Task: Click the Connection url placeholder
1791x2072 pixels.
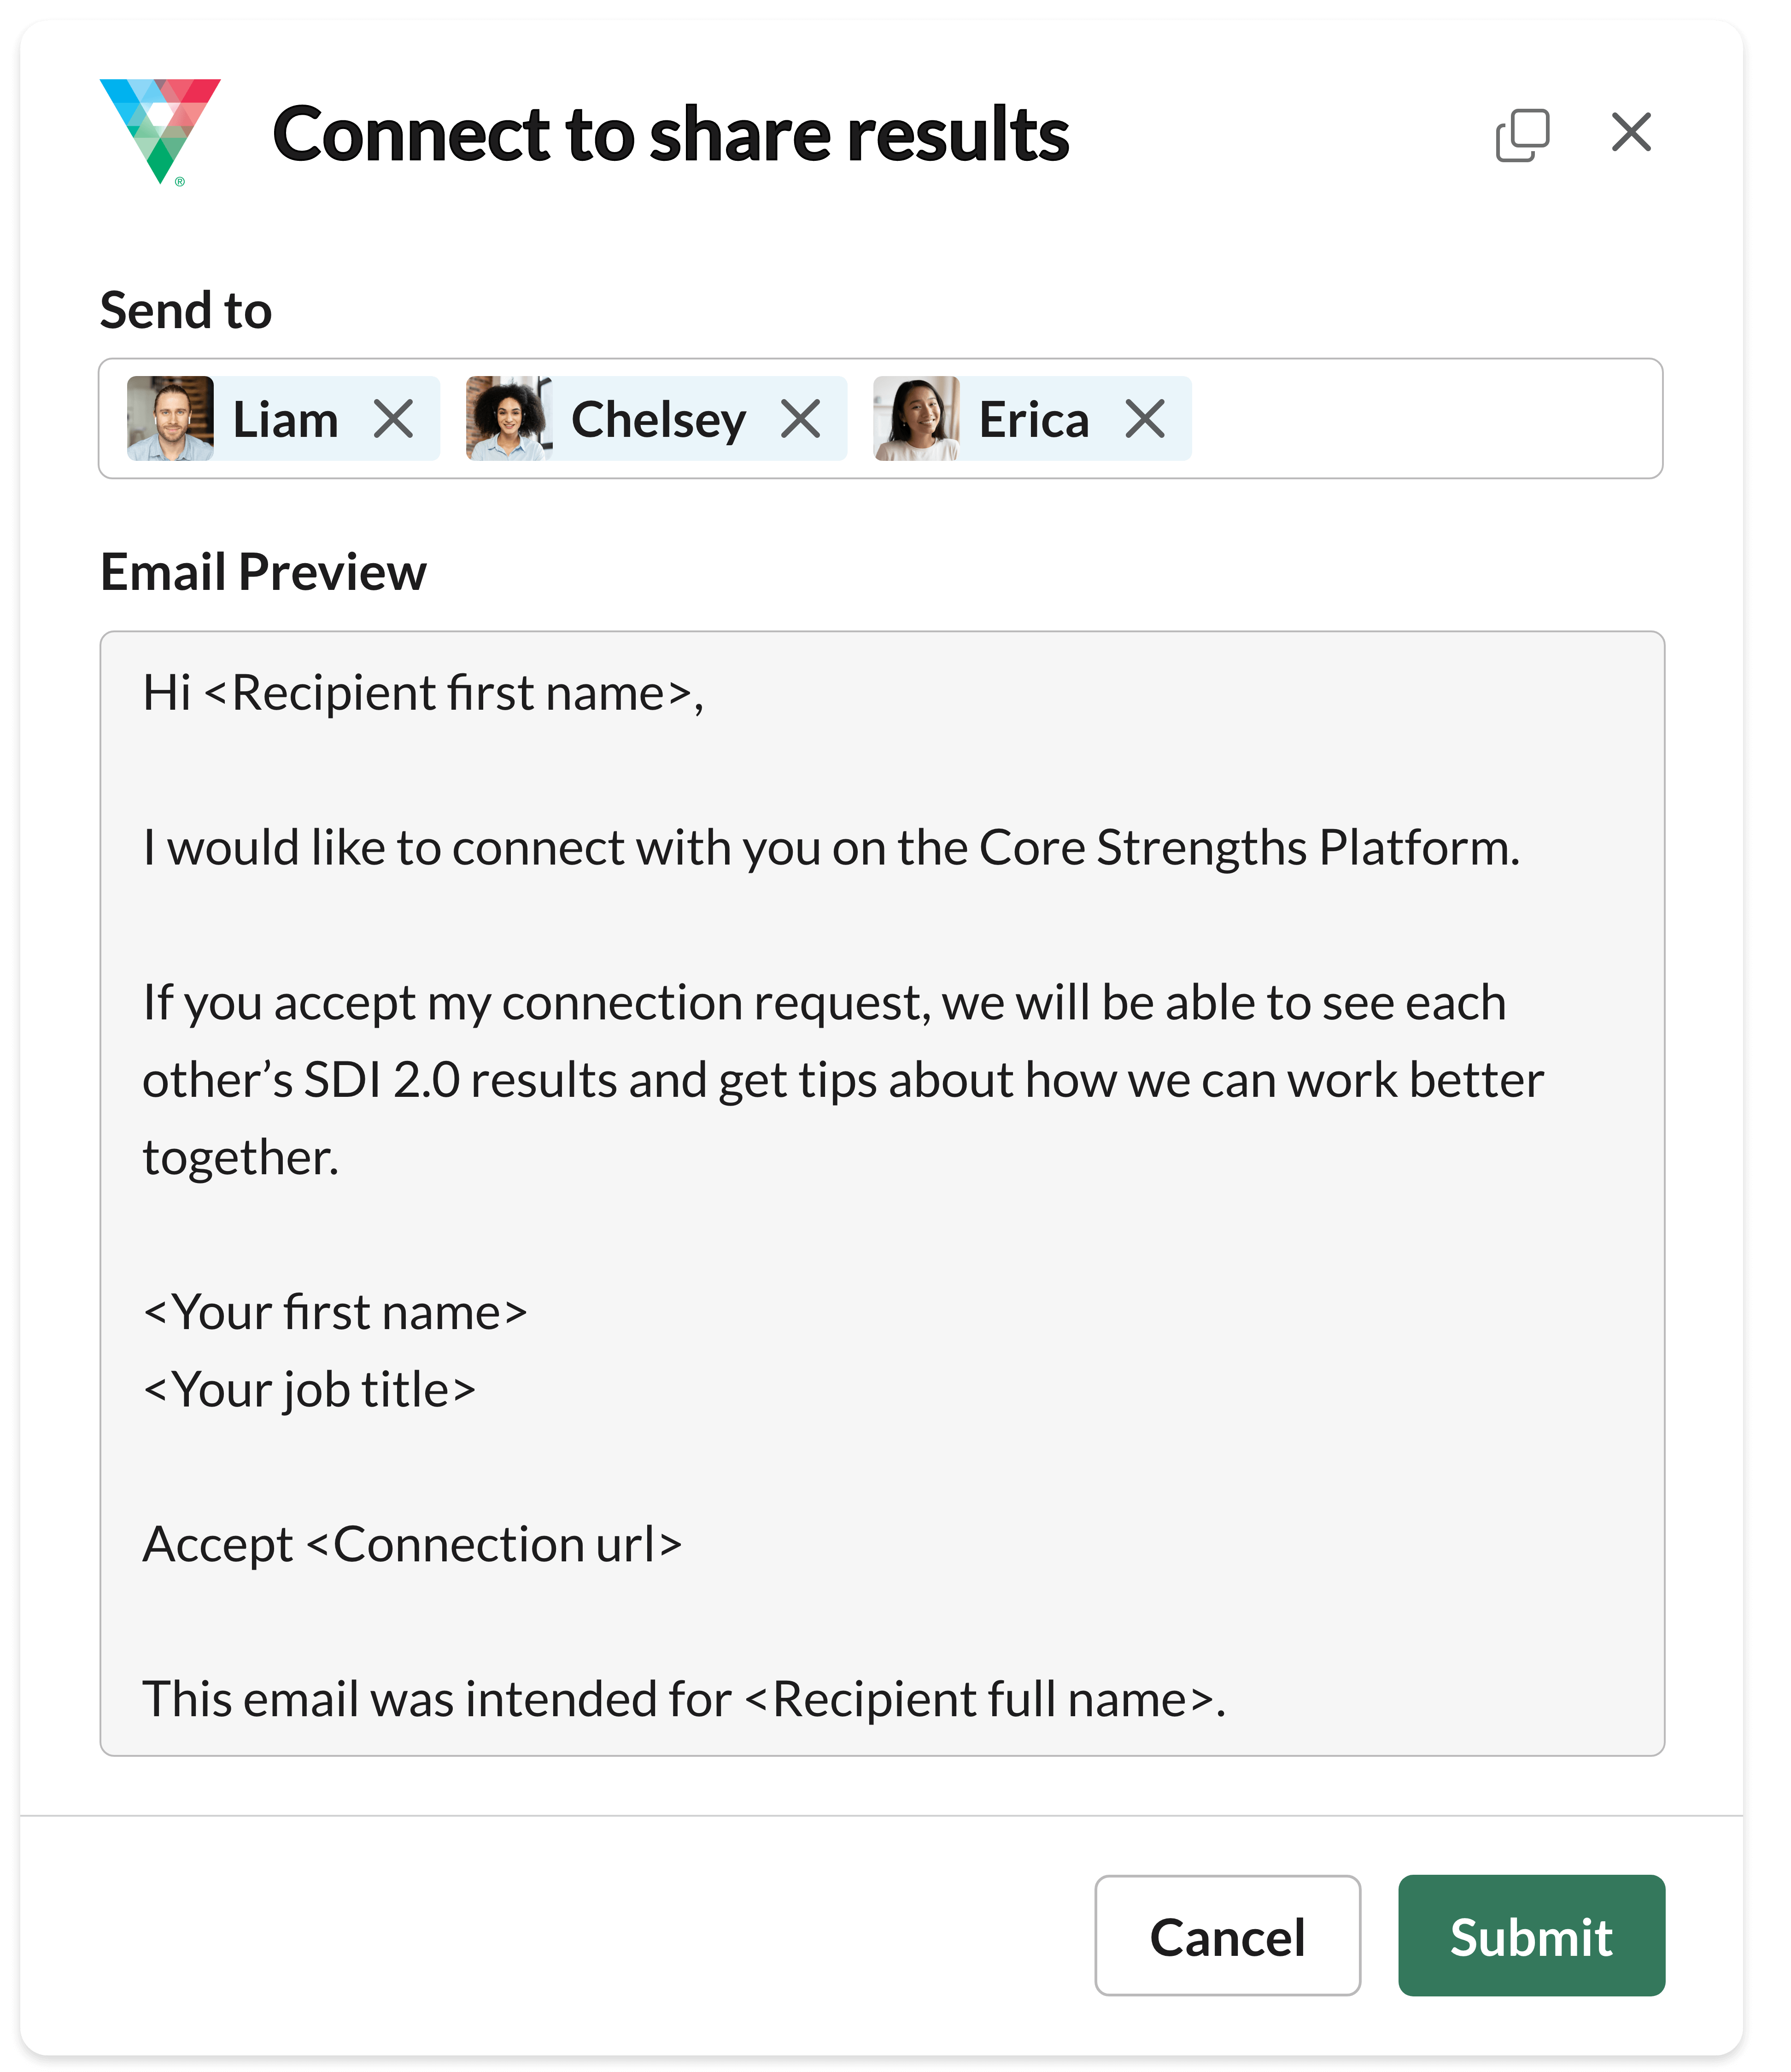Action: click(x=494, y=1545)
